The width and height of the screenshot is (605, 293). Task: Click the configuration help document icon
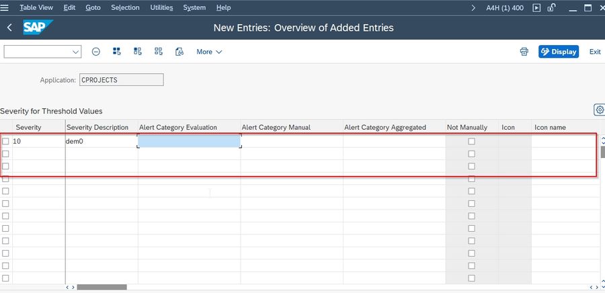[x=179, y=52]
